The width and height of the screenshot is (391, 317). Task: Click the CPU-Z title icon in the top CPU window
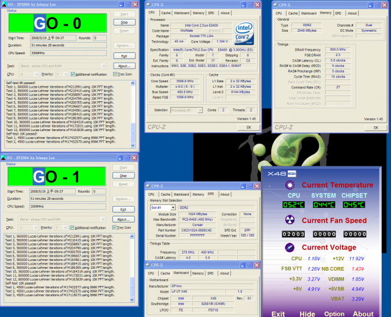coord(148,4)
